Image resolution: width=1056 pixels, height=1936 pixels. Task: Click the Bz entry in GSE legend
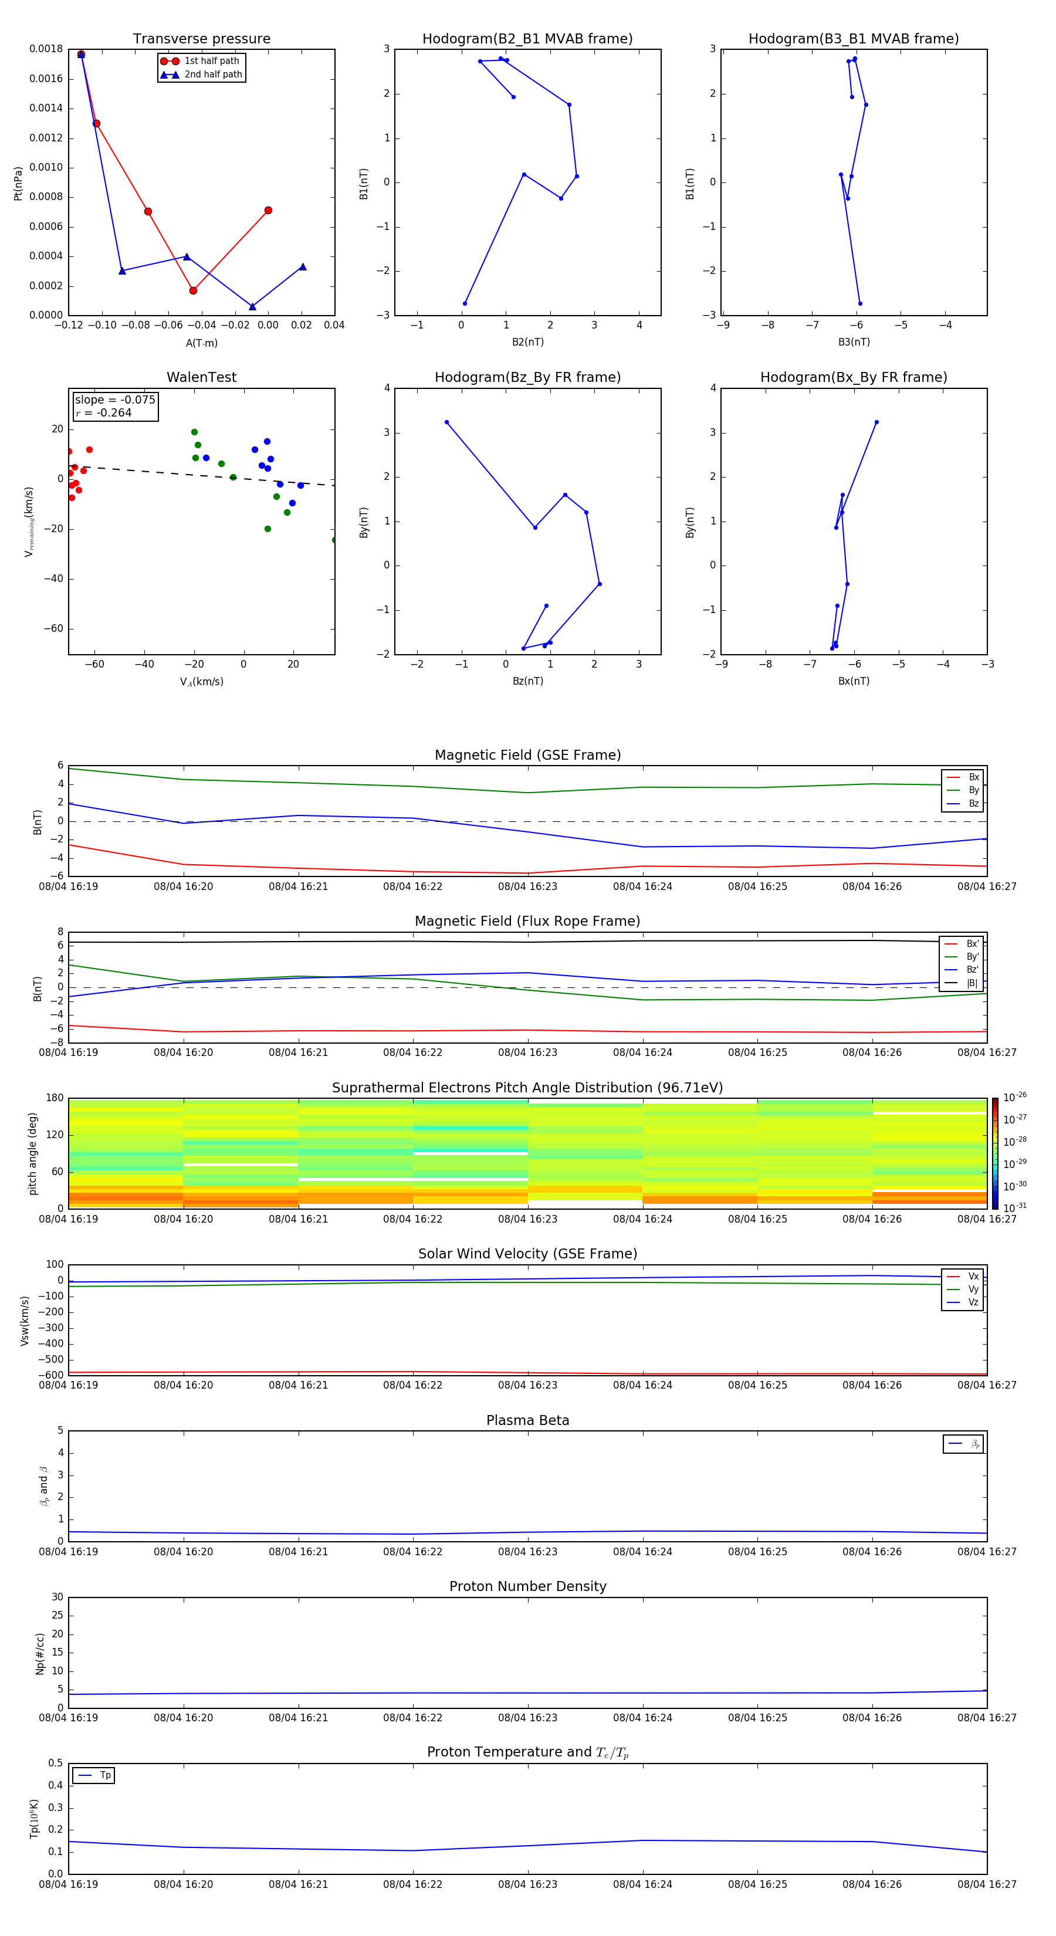coord(963,803)
